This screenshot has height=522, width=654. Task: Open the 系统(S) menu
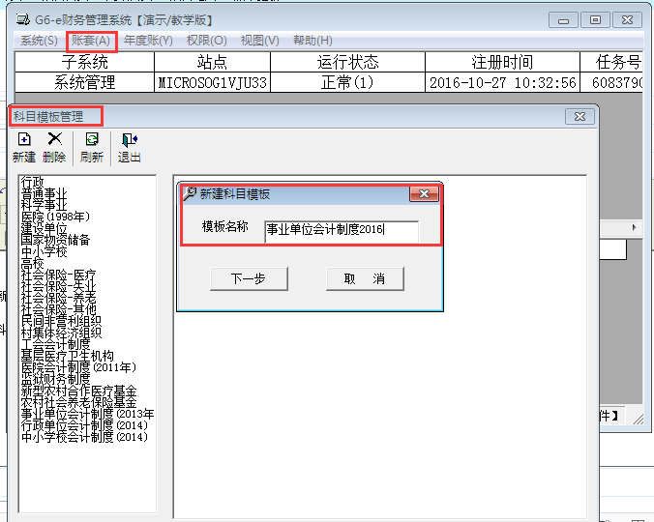39,41
